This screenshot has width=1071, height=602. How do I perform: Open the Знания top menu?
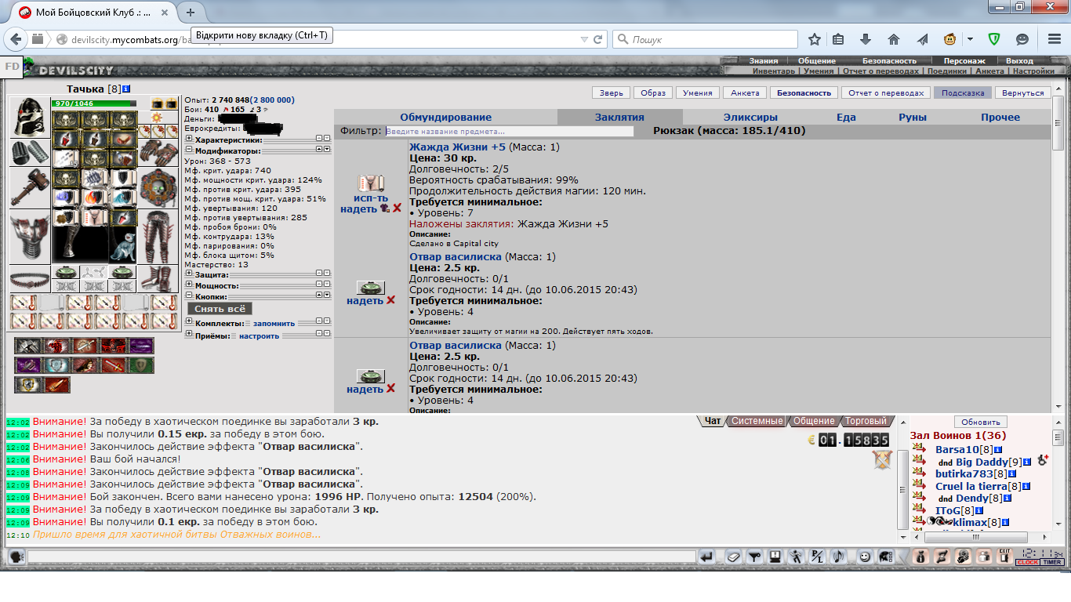click(763, 60)
